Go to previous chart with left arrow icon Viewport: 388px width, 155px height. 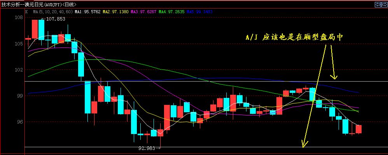[x=378, y=4]
